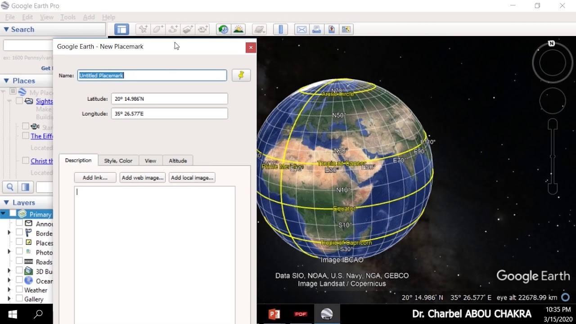Click the magnifier search icon under Places
Screen dimensions: 576x324
(10, 187)
